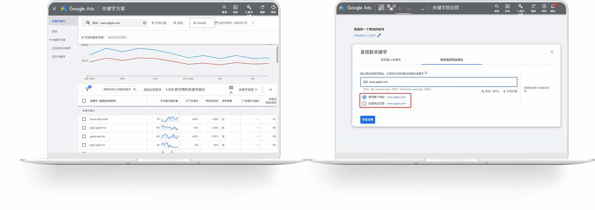Close 关键字方案 view with header X icon
The width and height of the screenshot is (595, 210).
coord(54,9)
